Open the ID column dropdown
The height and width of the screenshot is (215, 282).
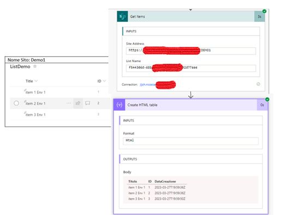(x=104, y=81)
